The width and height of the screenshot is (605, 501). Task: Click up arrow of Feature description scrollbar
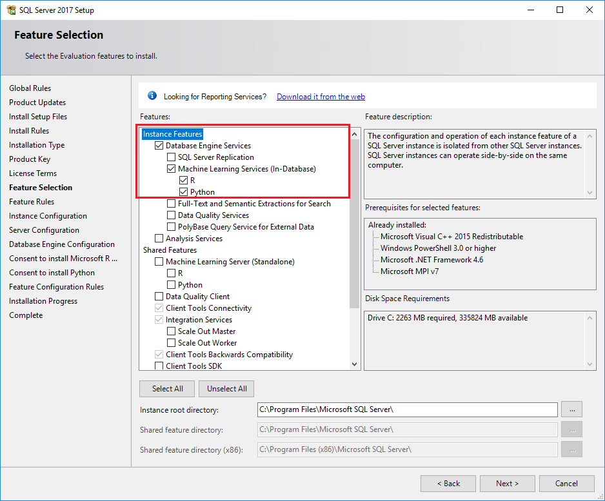coord(590,136)
